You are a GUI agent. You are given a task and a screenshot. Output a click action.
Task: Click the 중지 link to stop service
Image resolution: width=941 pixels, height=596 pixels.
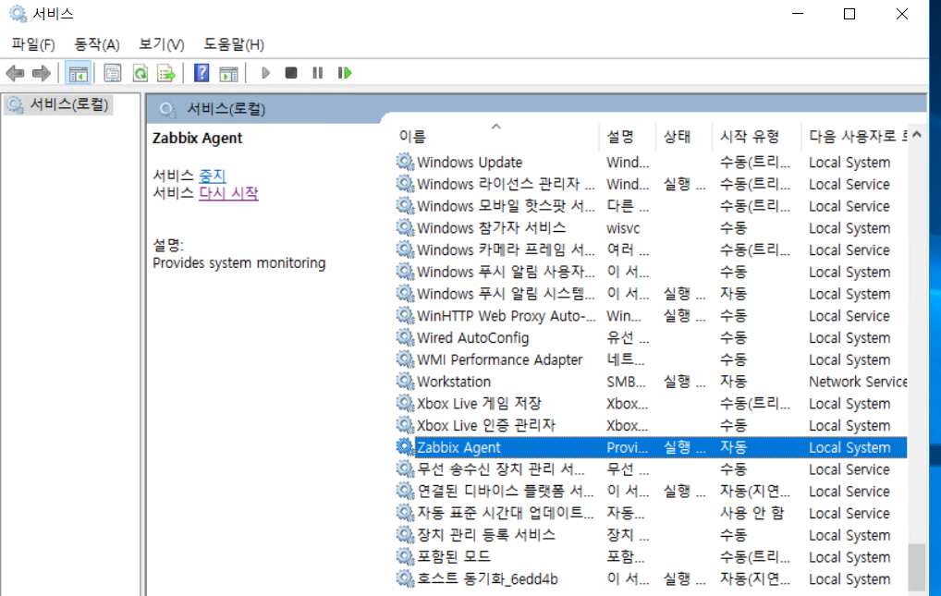(213, 176)
